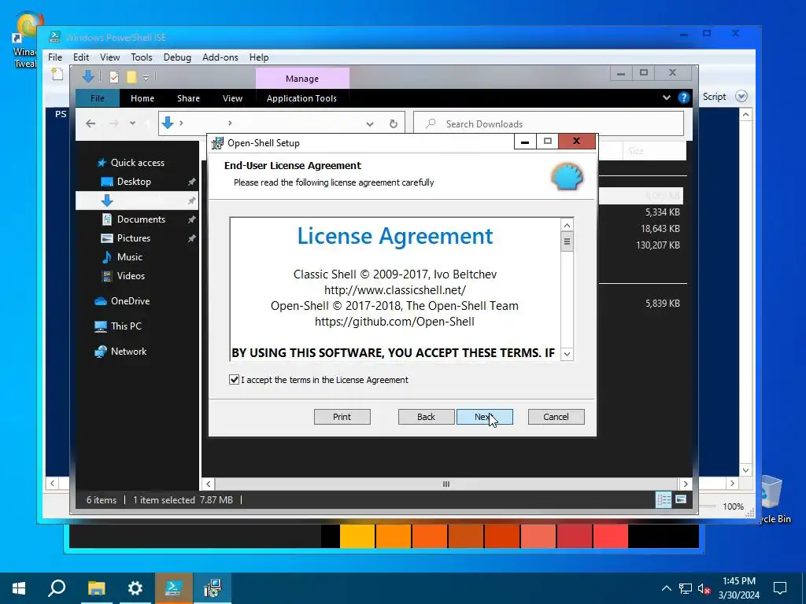806x604 pixels.
Task: Switch Explorer to large icons view
Action: (681, 499)
